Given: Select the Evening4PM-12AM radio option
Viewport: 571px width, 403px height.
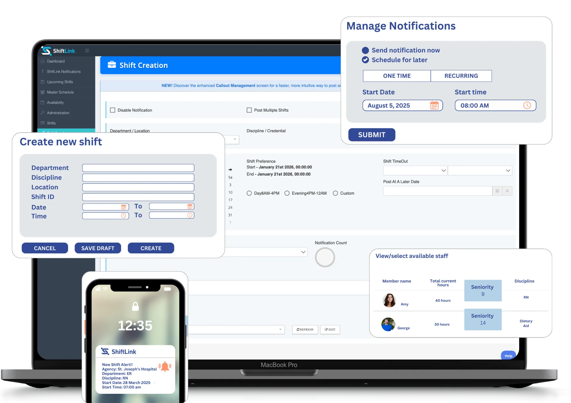Looking at the screenshot, I should (287, 193).
